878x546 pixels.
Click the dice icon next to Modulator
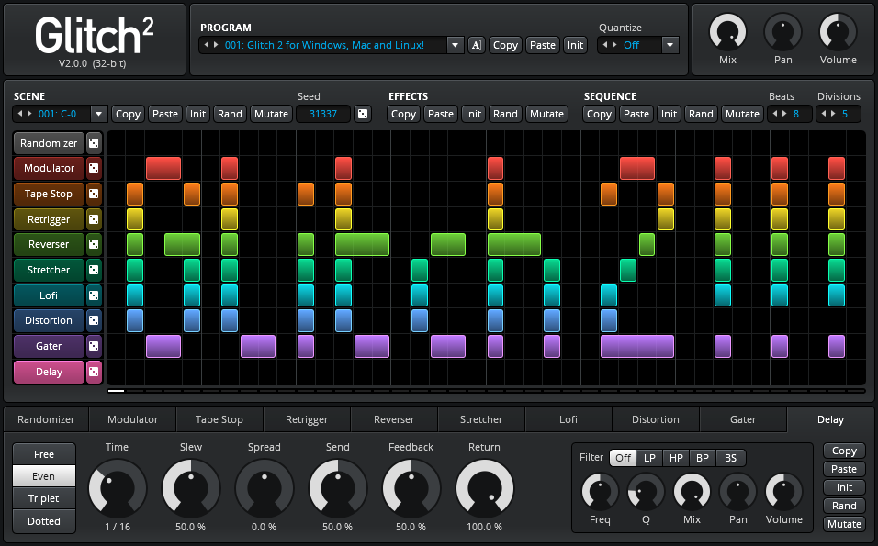point(94,169)
